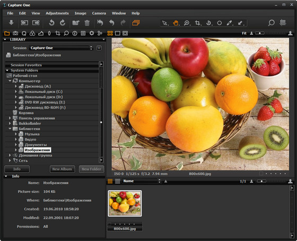297x241 pixels.
Task: Click the New Album button
Action: tap(63, 169)
